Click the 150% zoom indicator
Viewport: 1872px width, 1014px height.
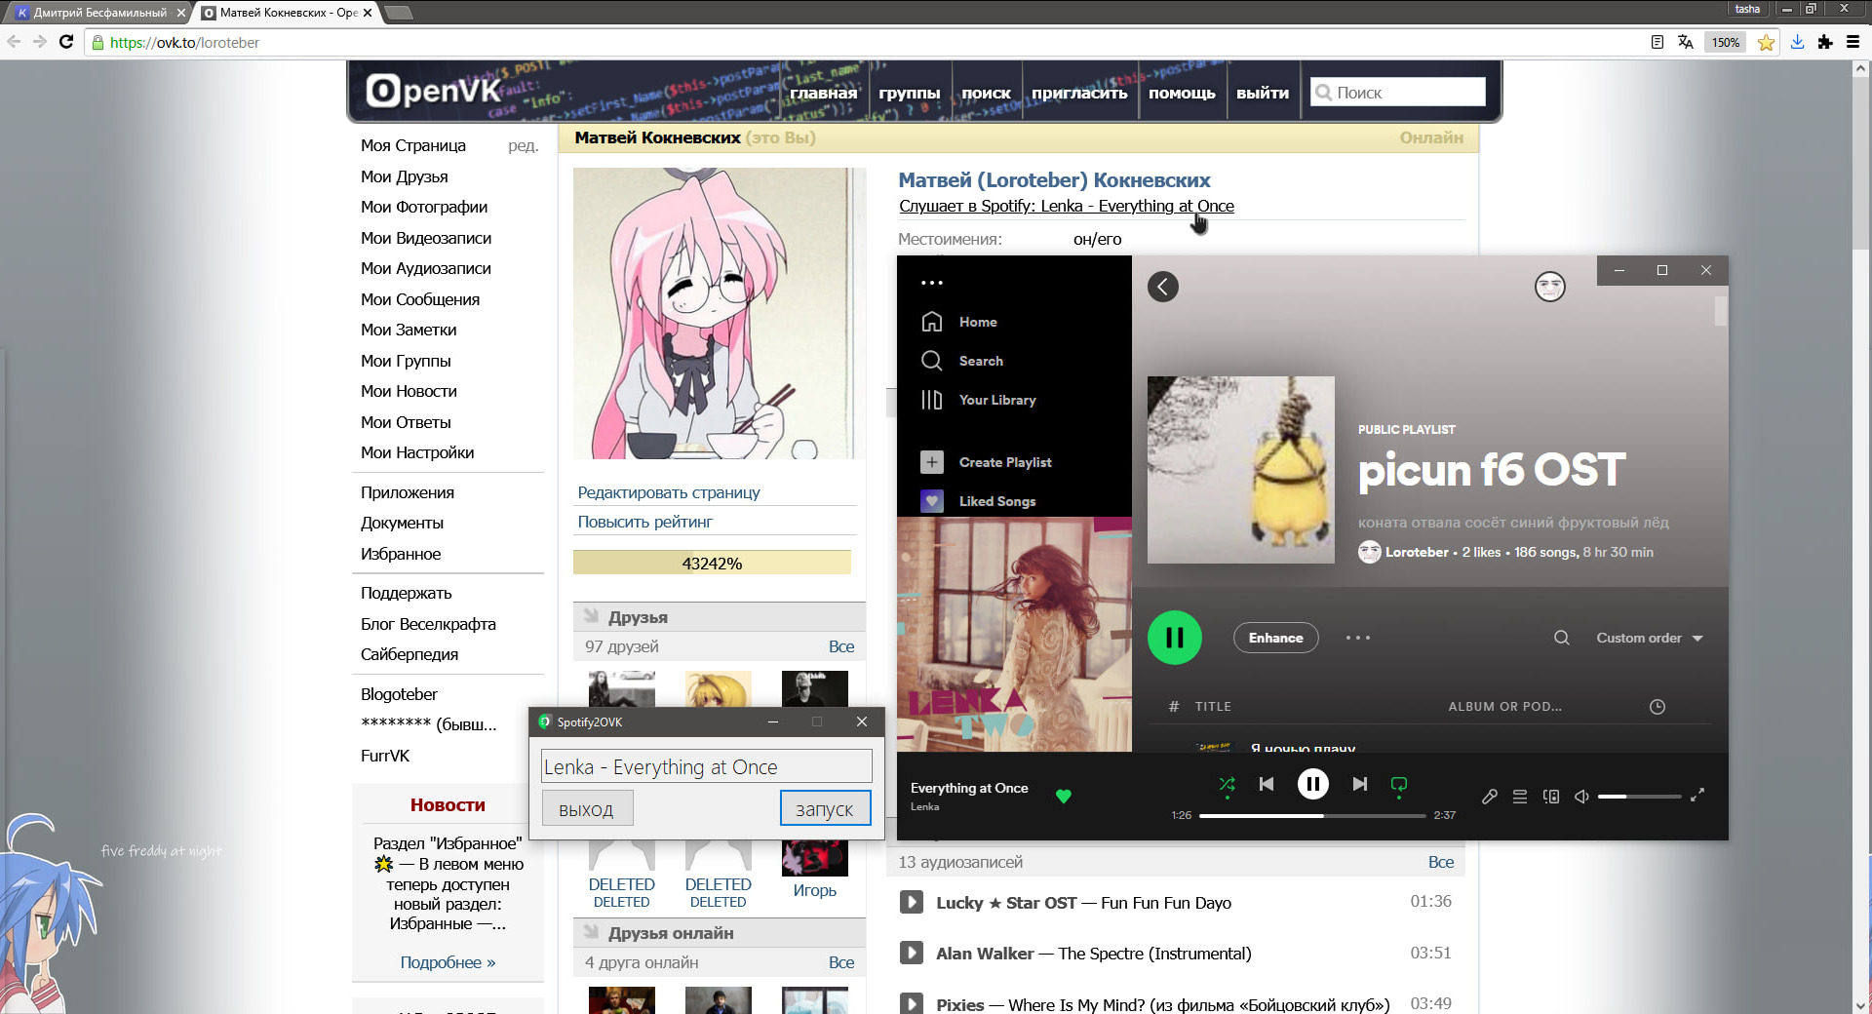click(x=1726, y=42)
